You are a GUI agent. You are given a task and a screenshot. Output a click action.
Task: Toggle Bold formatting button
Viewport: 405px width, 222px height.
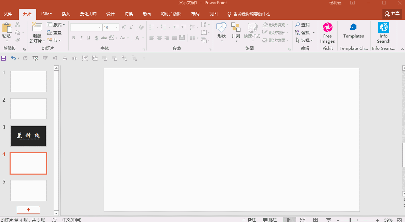(74, 38)
